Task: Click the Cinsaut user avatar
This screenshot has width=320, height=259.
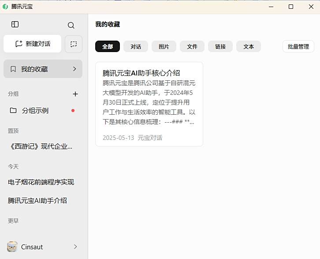Action: [x=13, y=247]
